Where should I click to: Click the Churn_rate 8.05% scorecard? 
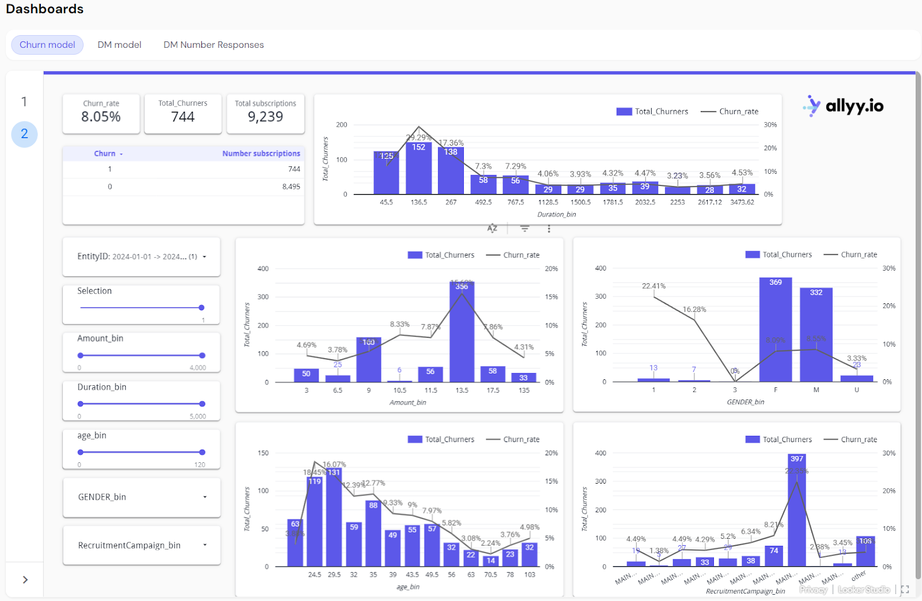[101, 114]
